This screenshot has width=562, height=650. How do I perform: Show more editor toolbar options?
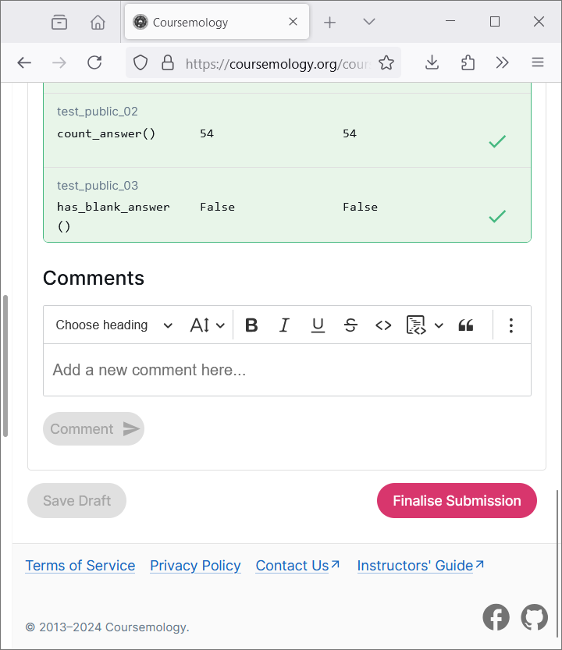tap(510, 325)
